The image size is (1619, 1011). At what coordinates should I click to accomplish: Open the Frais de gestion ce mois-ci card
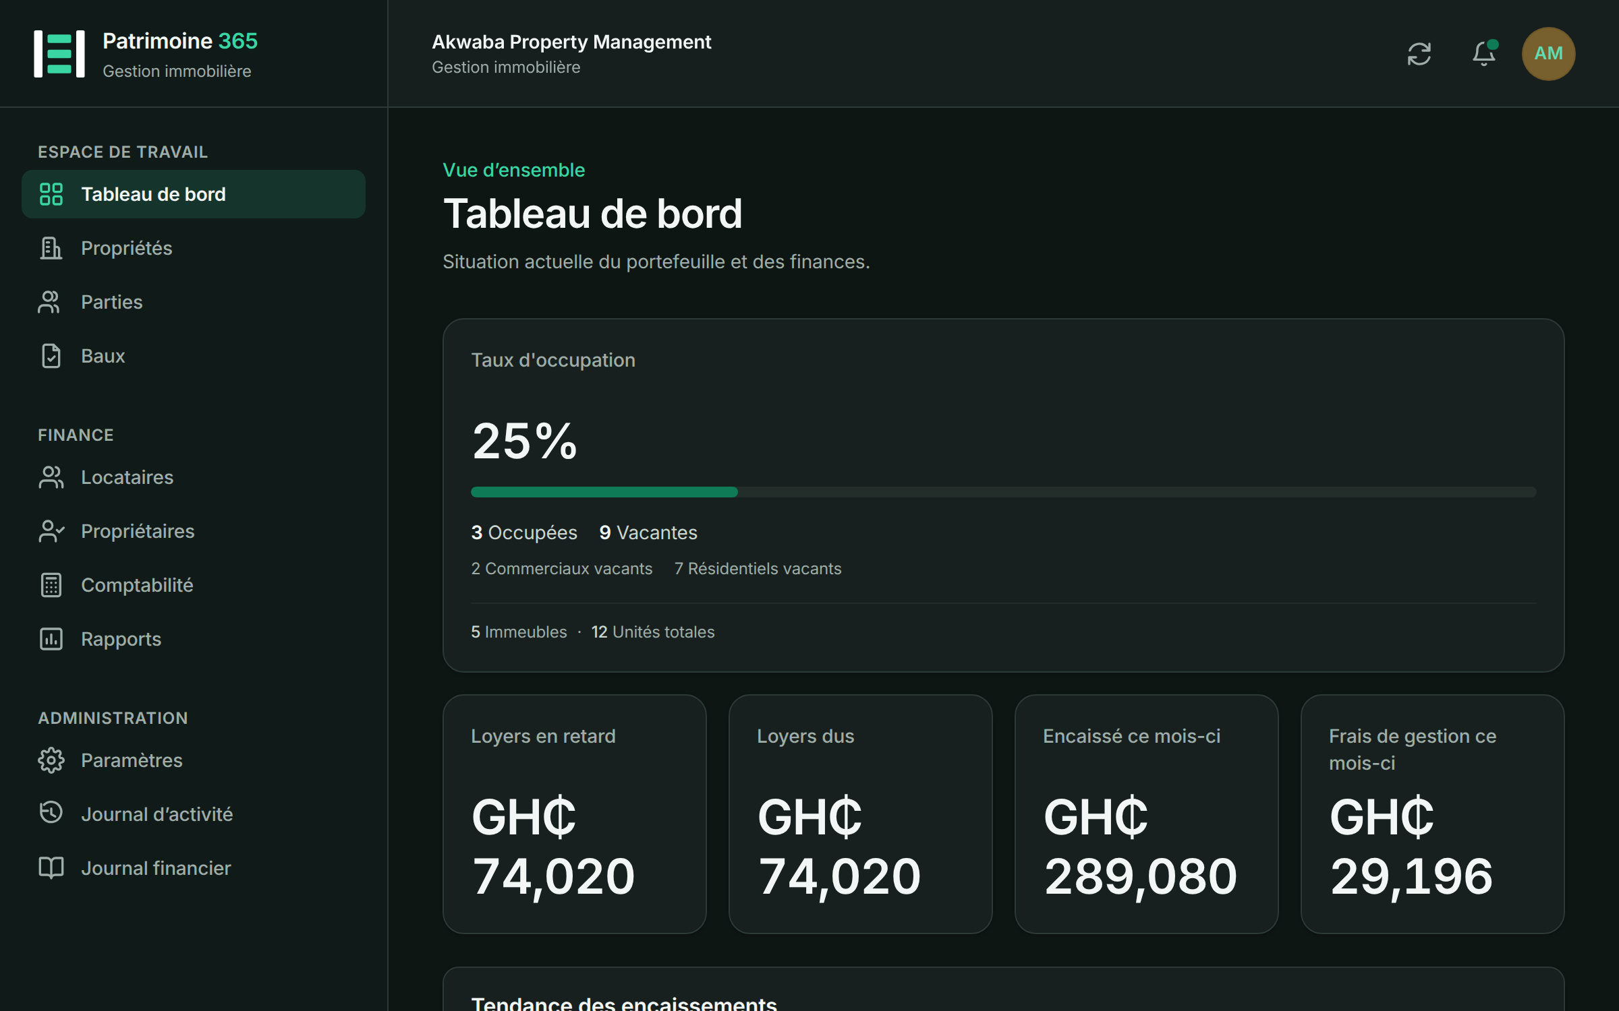(1433, 814)
